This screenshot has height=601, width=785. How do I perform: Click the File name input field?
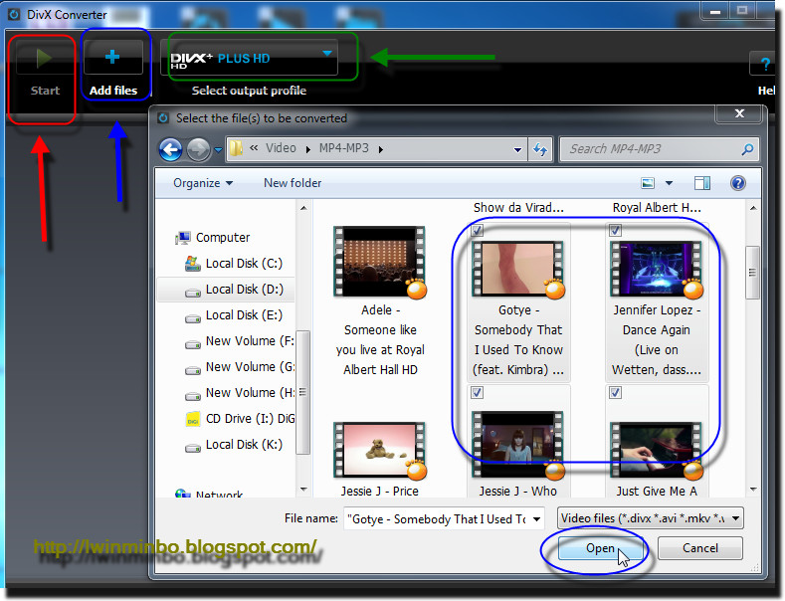click(x=438, y=518)
